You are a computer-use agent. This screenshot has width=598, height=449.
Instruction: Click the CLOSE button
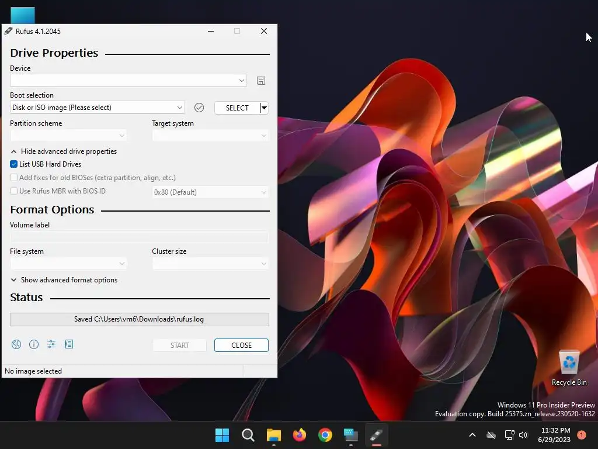point(241,345)
